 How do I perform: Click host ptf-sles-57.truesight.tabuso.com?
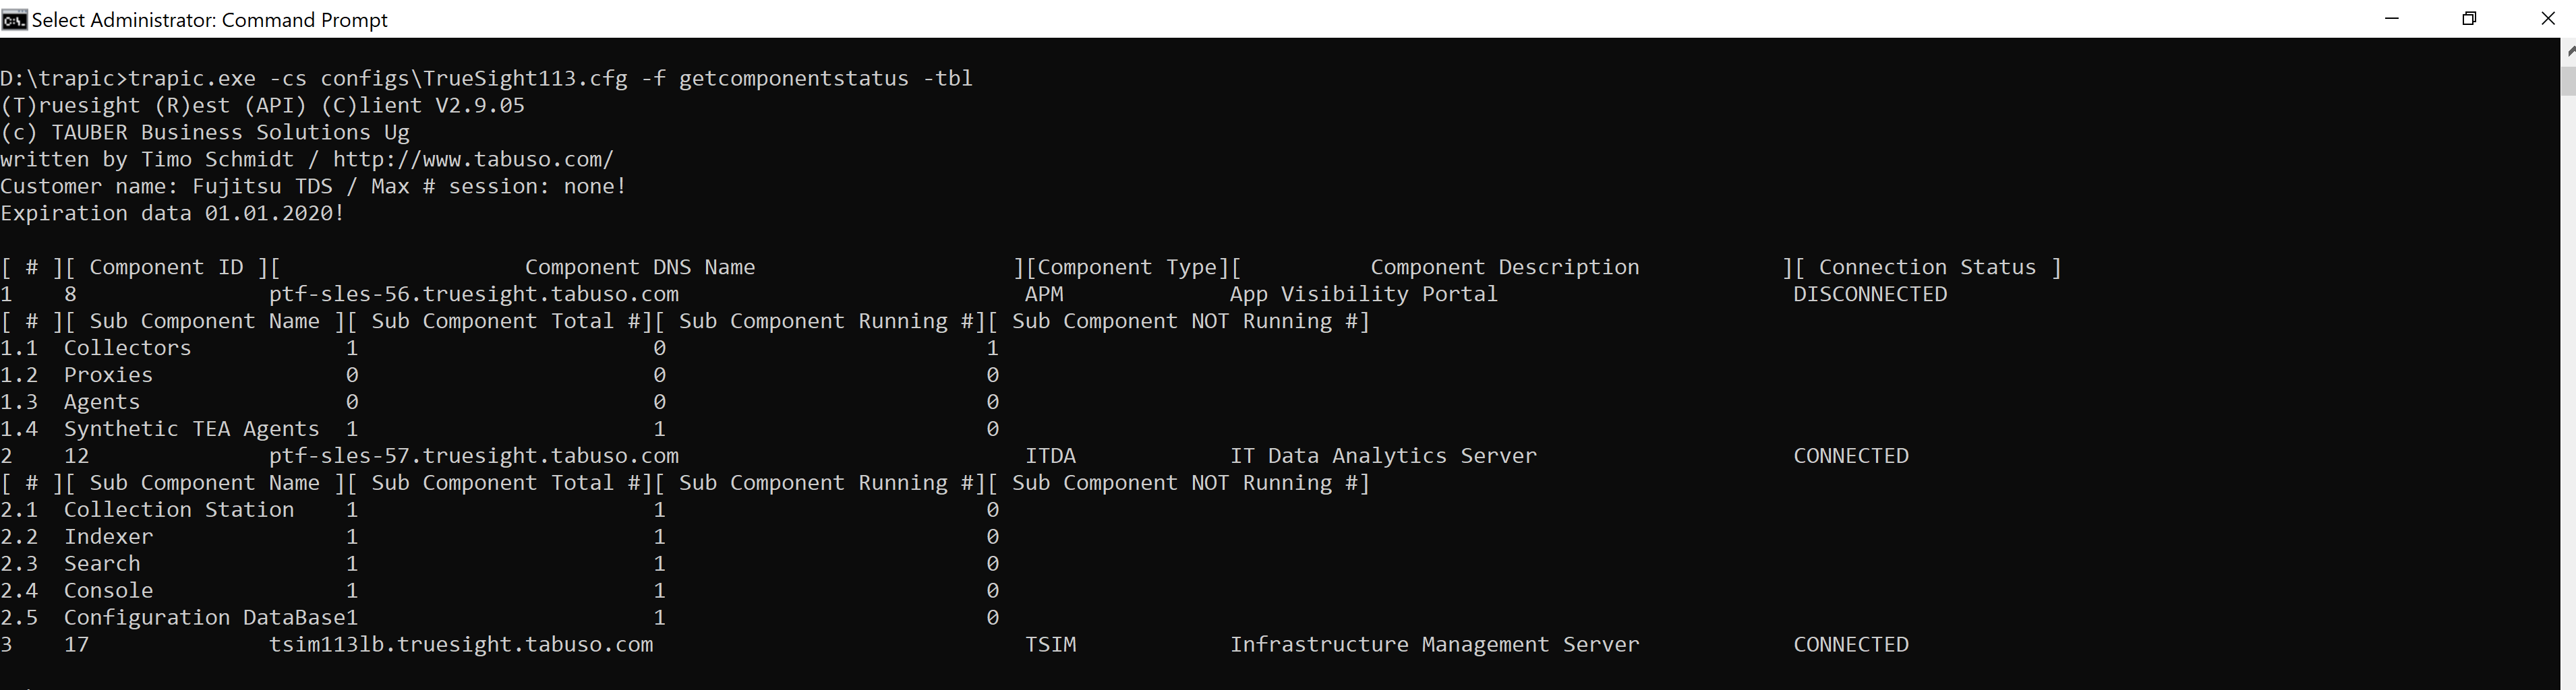coord(474,456)
